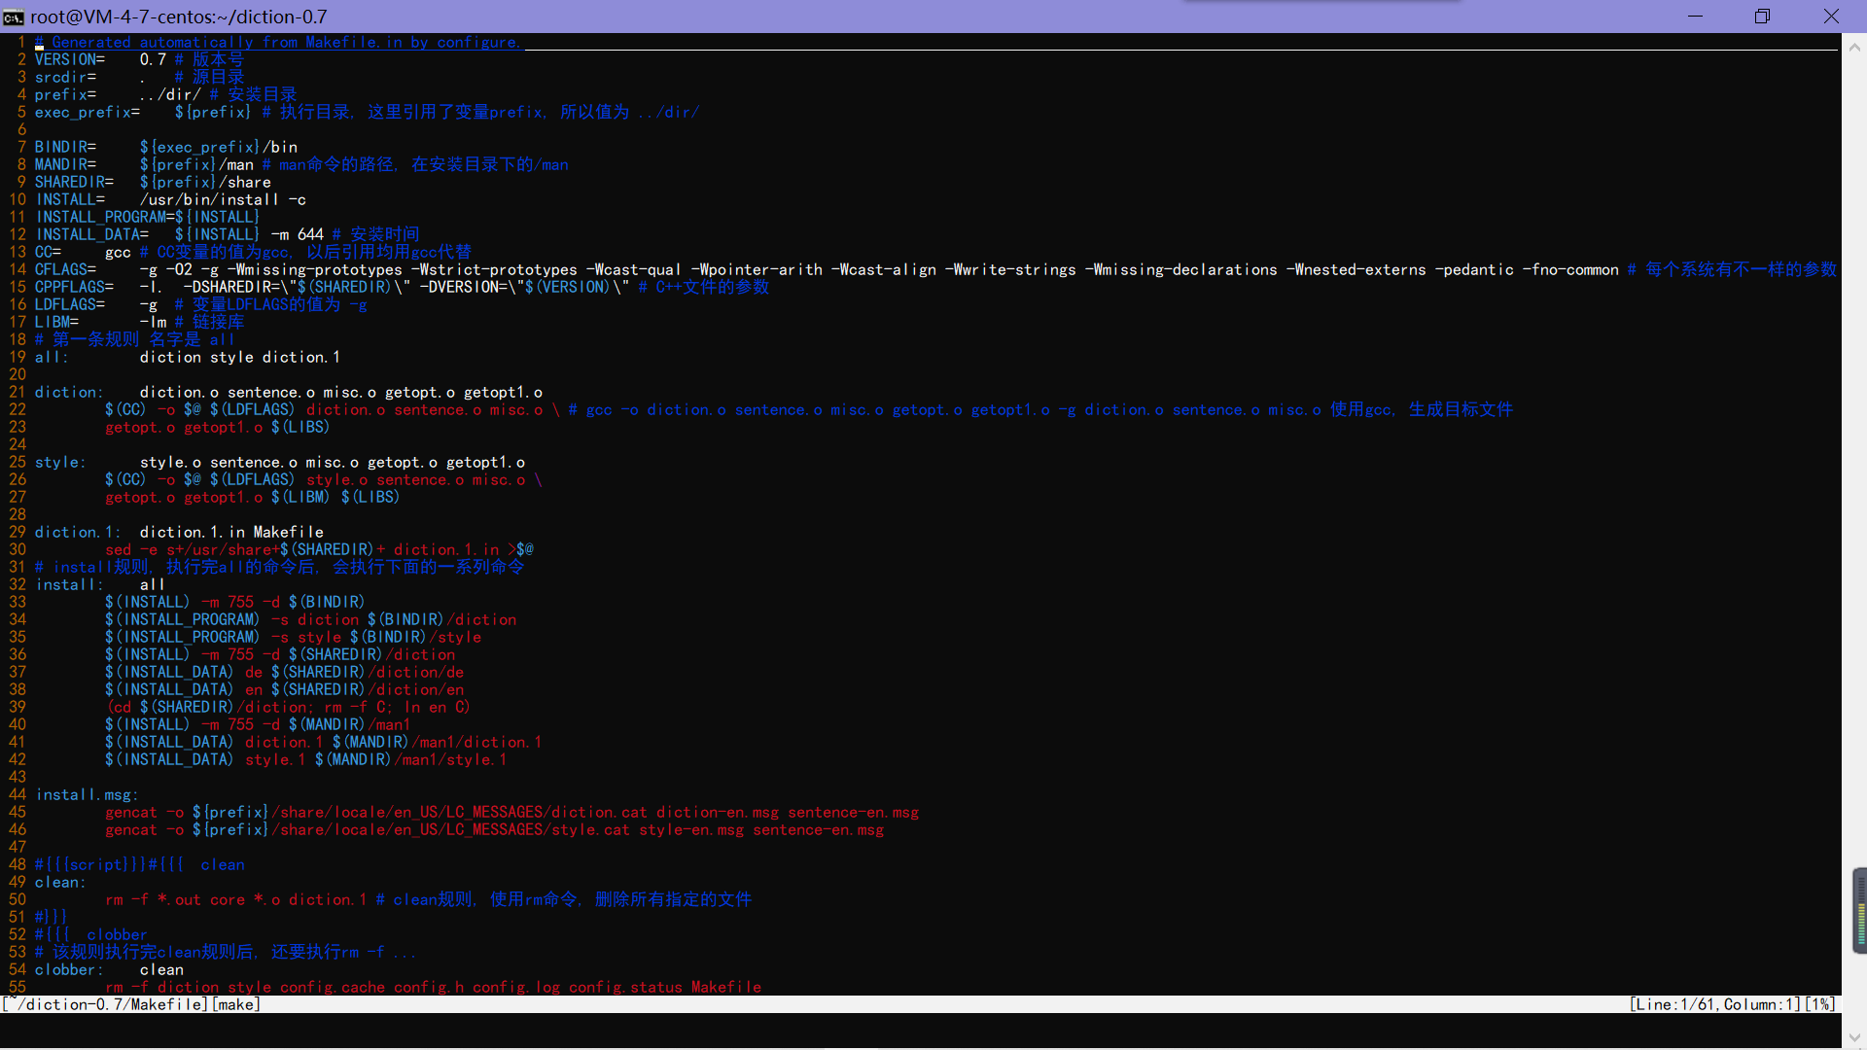
Task: Click the VERSION= variable on line 2
Action: (x=70, y=59)
